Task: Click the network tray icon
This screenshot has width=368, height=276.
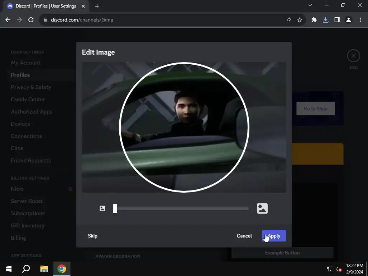Action: click(x=330, y=269)
